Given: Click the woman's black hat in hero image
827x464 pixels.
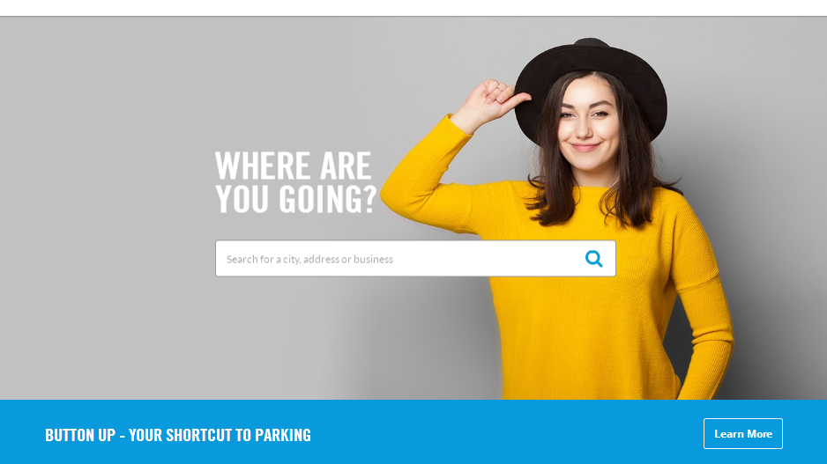Looking at the screenshot, I should [591, 85].
